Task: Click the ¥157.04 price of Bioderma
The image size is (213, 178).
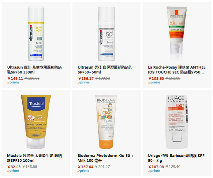Action: pos(86,167)
